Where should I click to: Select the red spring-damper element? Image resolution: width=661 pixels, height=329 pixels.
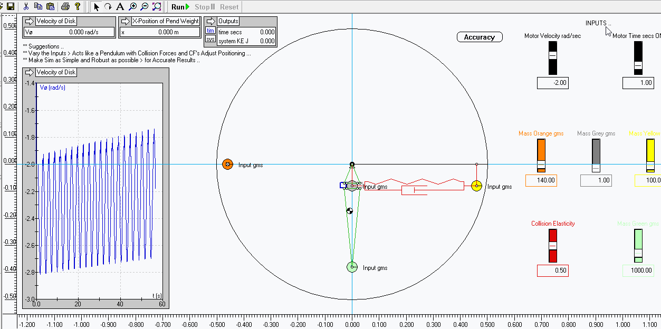pos(414,186)
